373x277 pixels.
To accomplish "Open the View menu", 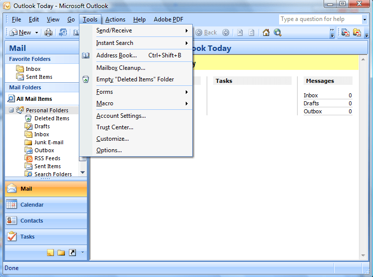I will tap(53, 19).
